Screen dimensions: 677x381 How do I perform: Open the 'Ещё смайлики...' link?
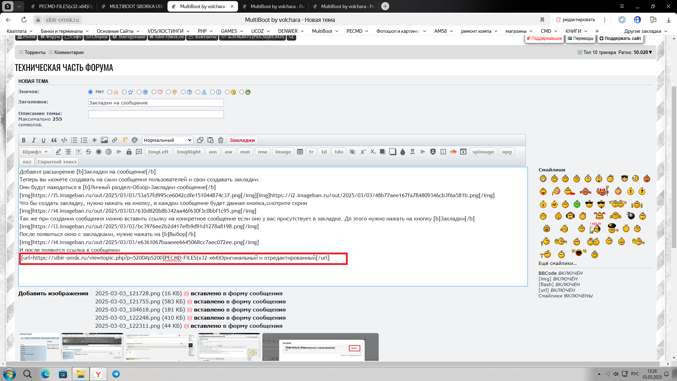click(557, 263)
